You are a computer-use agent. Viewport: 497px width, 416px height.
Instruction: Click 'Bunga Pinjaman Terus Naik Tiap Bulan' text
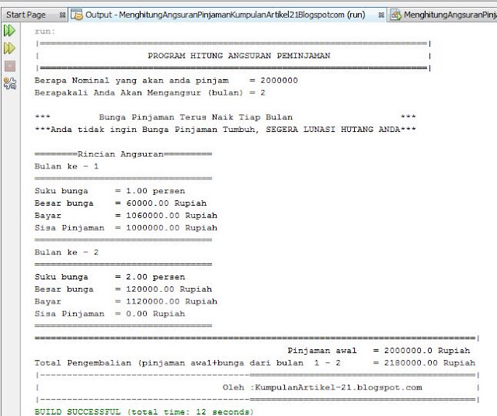[x=196, y=117]
